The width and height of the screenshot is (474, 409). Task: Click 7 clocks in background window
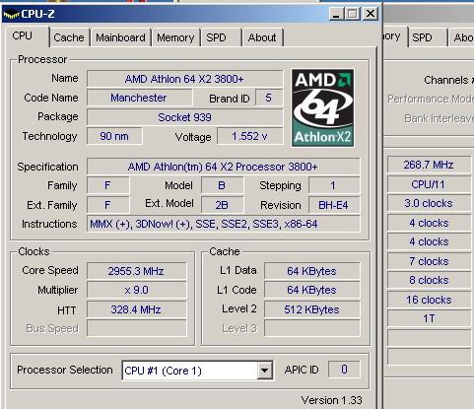pos(429,261)
